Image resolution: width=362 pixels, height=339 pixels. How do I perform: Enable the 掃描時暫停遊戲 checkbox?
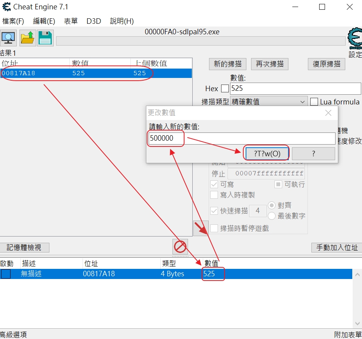214,228
